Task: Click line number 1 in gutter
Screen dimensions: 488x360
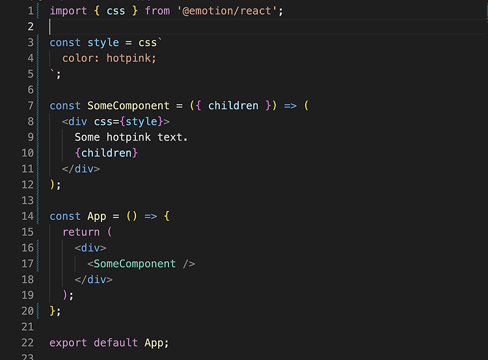Action: pos(31,11)
